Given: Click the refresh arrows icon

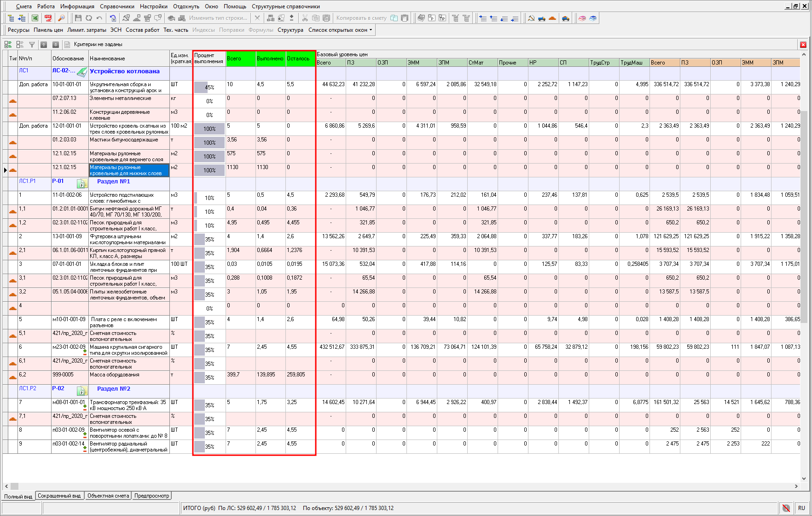Looking at the screenshot, I should tap(89, 18).
